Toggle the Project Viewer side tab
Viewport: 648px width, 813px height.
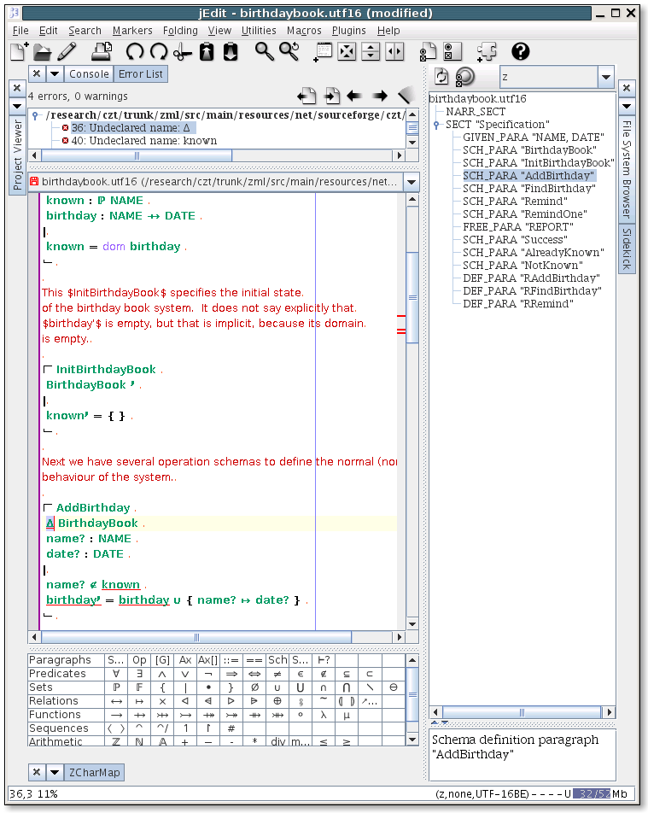[17, 155]
